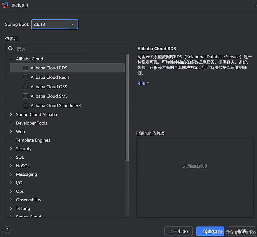Click the NoSQL tree label

(x=23, y=166)
